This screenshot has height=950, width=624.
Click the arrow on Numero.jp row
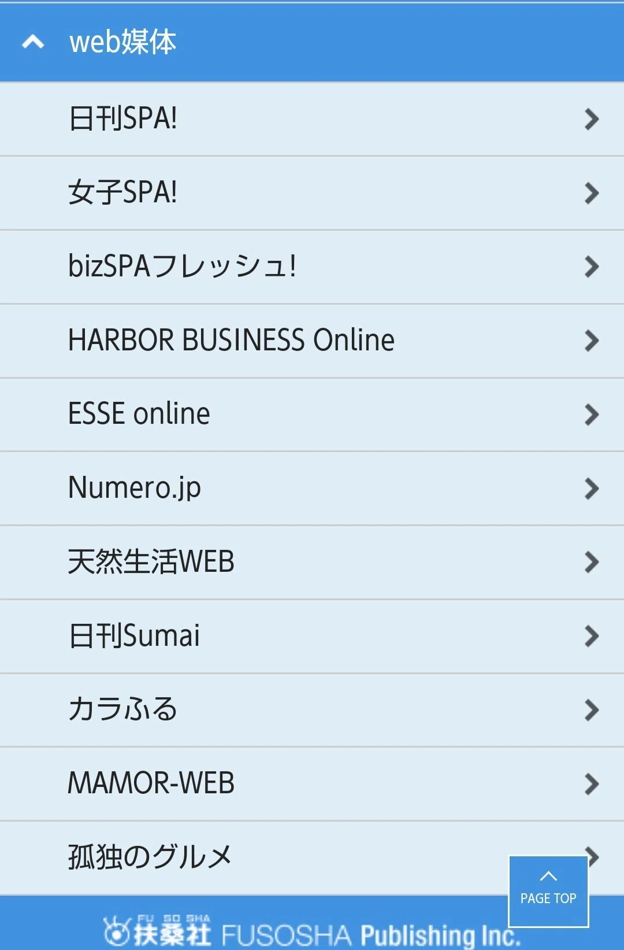(x=591, y=489)
